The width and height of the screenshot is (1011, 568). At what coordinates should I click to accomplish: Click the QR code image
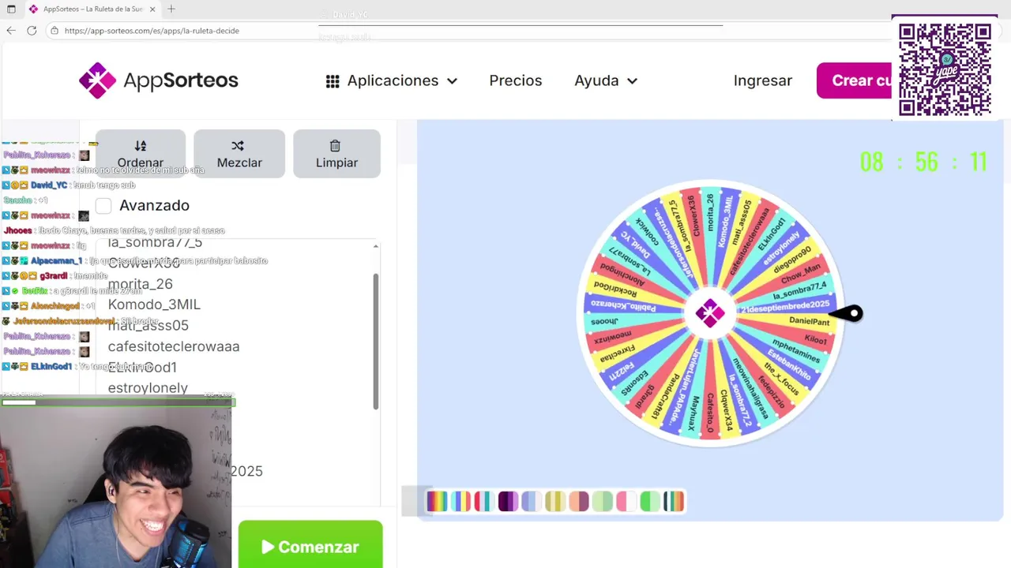pyautogui.click(x=945, y=69)
